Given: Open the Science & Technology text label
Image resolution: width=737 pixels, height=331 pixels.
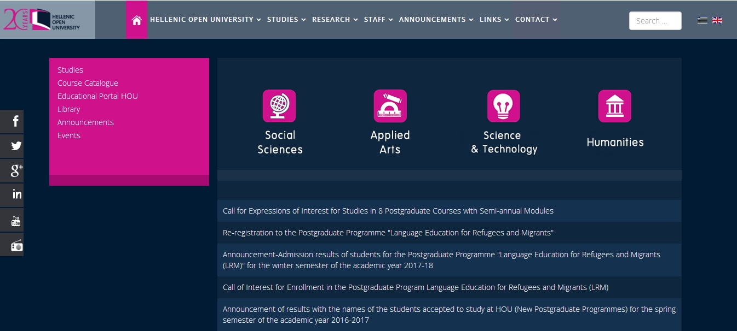Looking at the screenshot, I should click(504, 142).
